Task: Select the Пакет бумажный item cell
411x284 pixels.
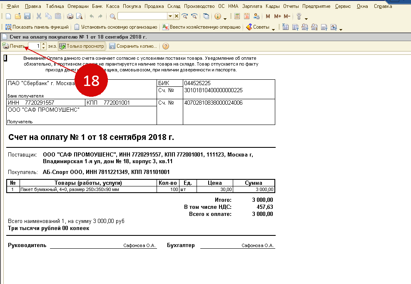Action: tap(88, 189)
